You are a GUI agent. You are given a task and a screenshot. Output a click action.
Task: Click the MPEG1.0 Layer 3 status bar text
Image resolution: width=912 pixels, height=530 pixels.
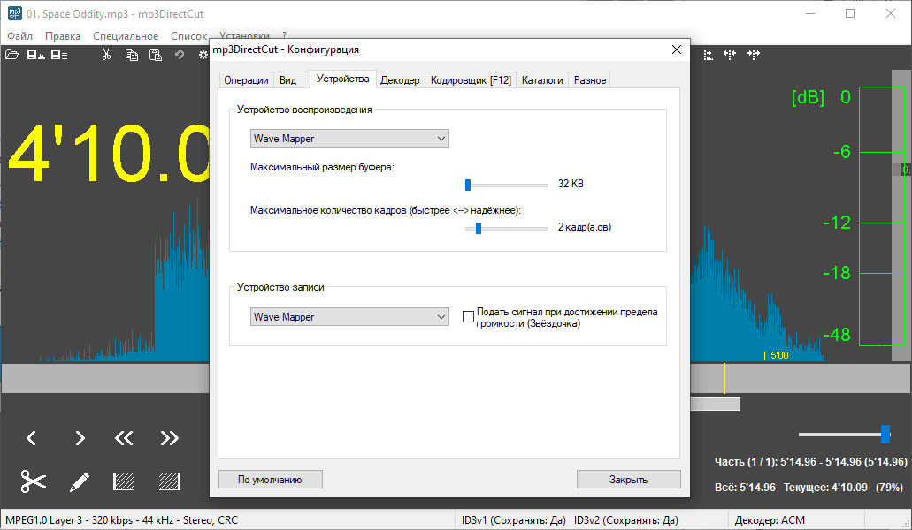click(121, 520)
